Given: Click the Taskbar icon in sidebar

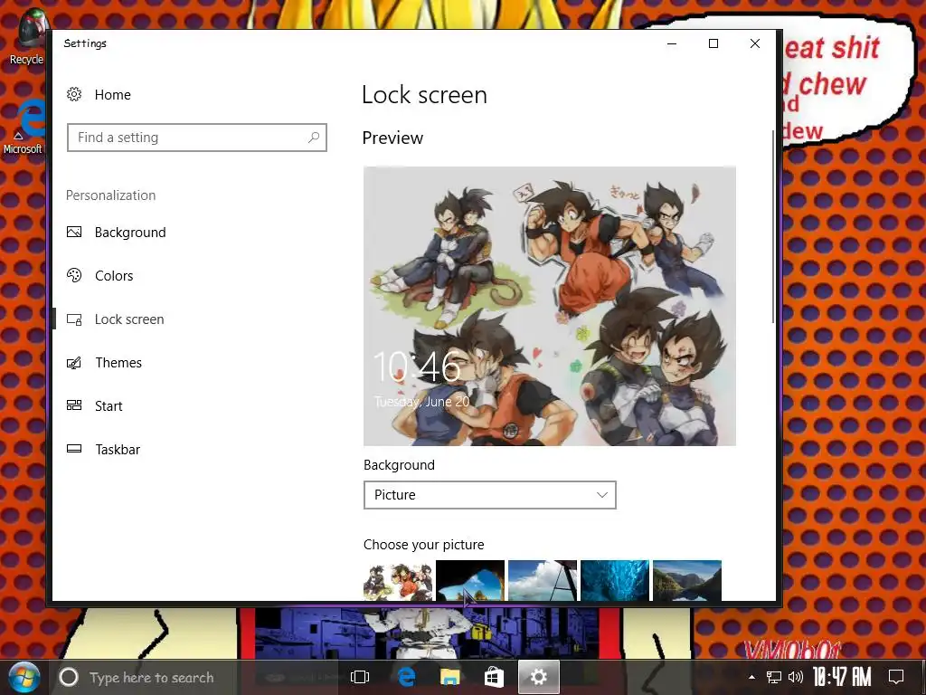Looking at the screenshot, I should pos(74,449).
